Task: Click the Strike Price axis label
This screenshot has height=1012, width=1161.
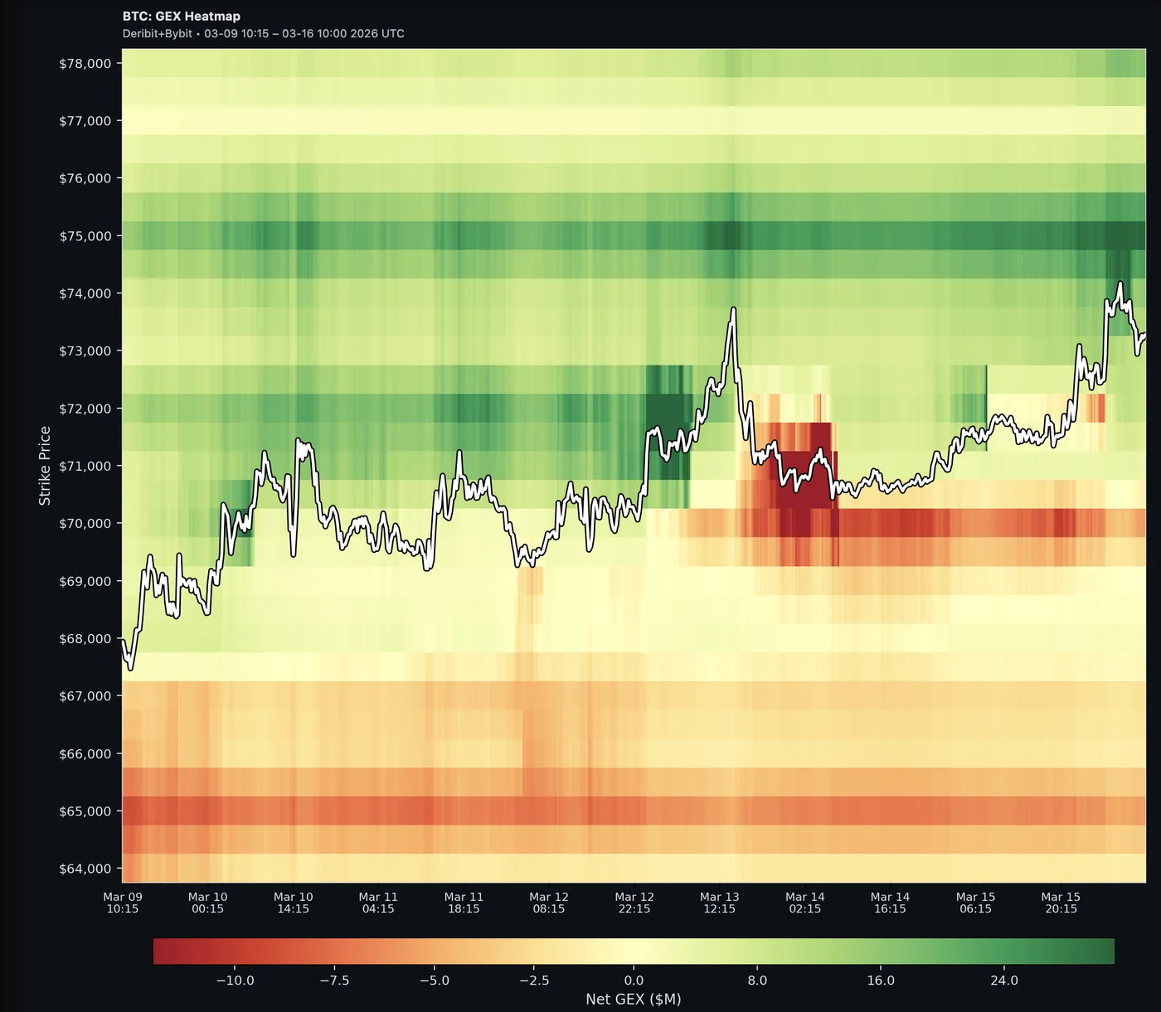Action: 46,464
